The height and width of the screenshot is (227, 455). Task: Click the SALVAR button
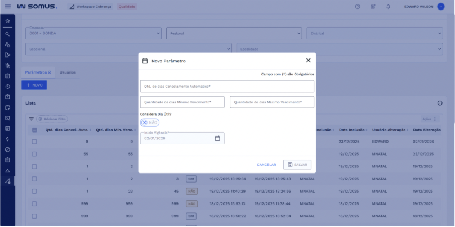click(297, 165)
